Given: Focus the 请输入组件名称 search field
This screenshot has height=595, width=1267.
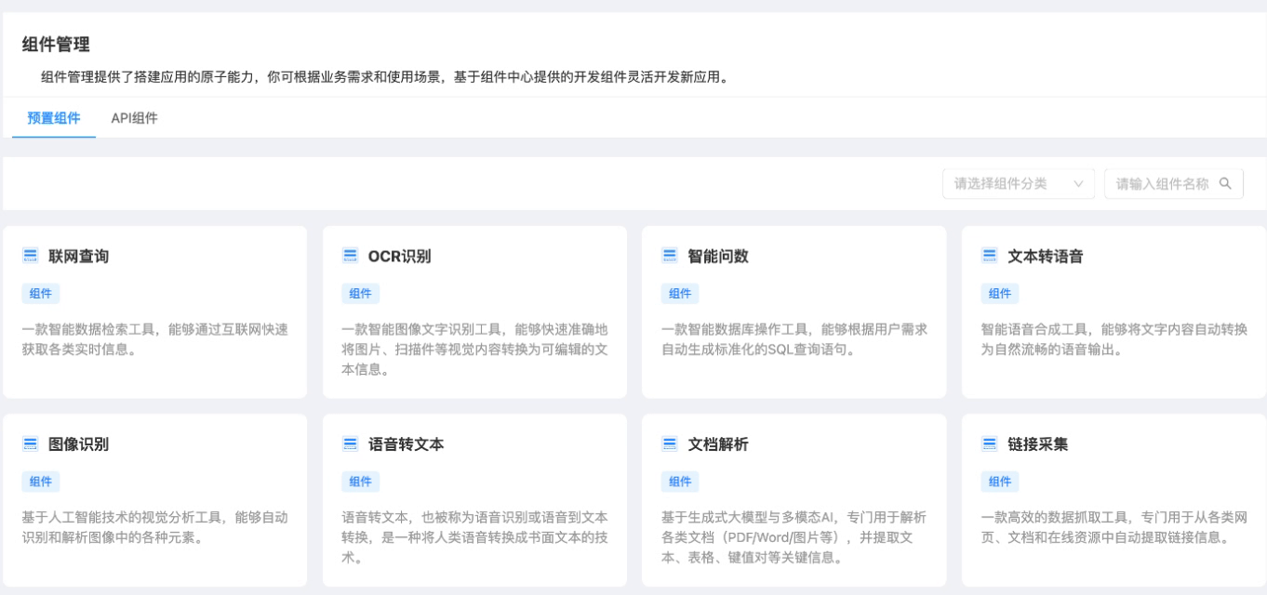Looking at the screenshot, I should tap(1162, 184).
